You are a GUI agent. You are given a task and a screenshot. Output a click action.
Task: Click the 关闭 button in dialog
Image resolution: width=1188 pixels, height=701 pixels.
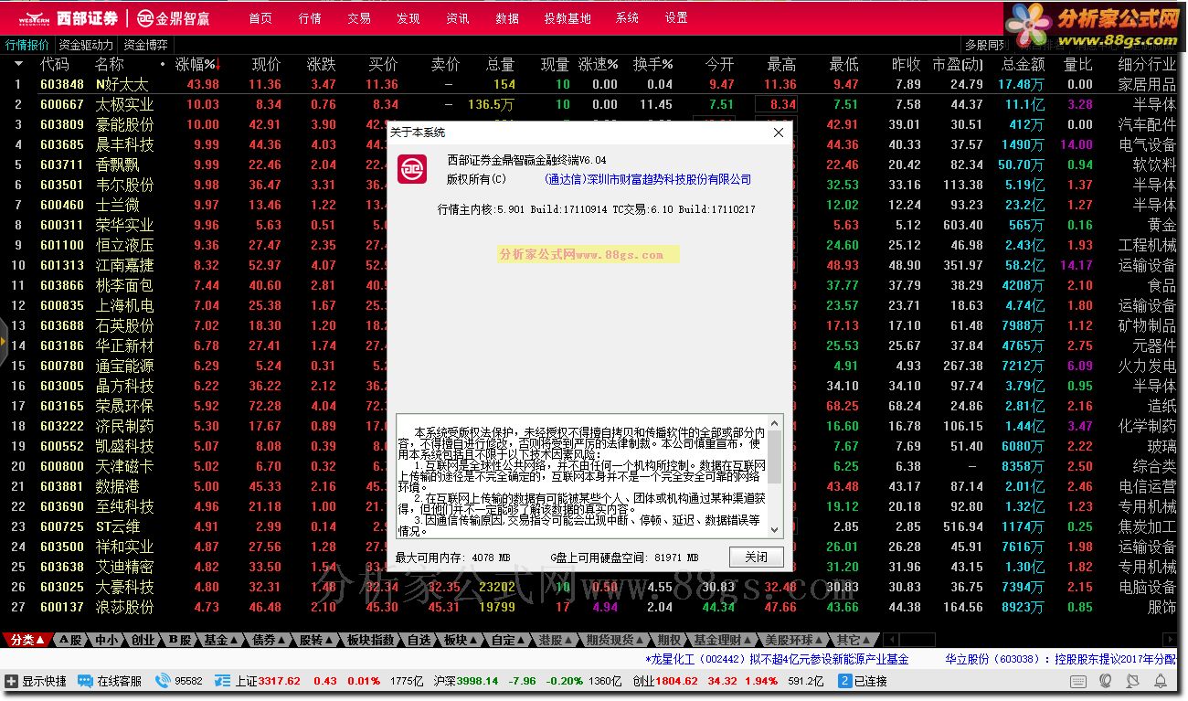[x=756, y=557]
